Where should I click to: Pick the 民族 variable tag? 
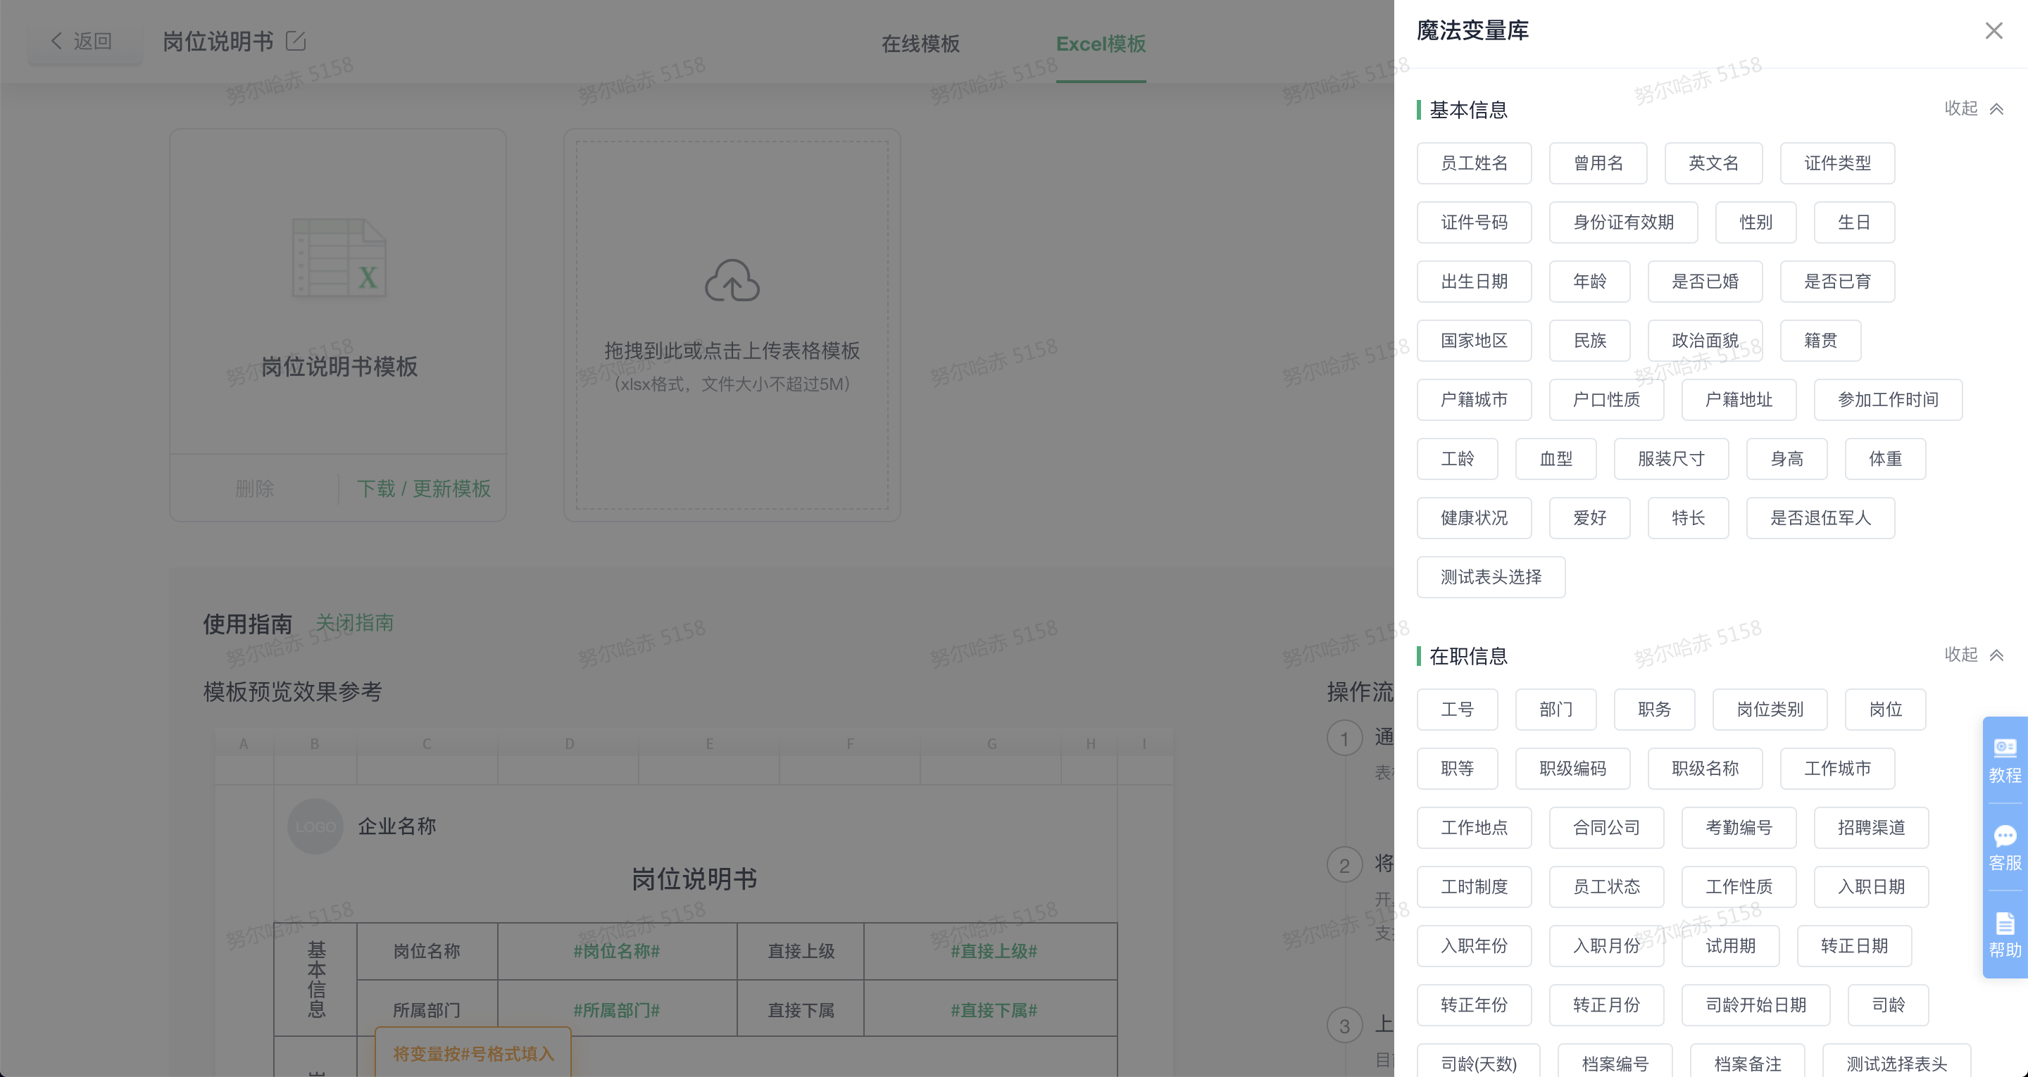point(1589,340)
